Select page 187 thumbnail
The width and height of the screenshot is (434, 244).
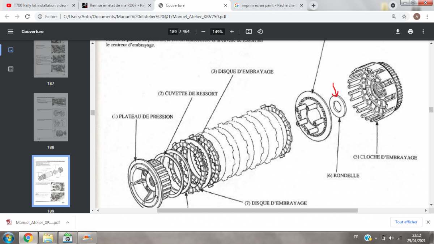51,58
